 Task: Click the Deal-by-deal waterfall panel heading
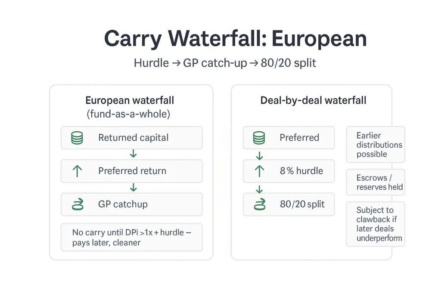[313, 100]
